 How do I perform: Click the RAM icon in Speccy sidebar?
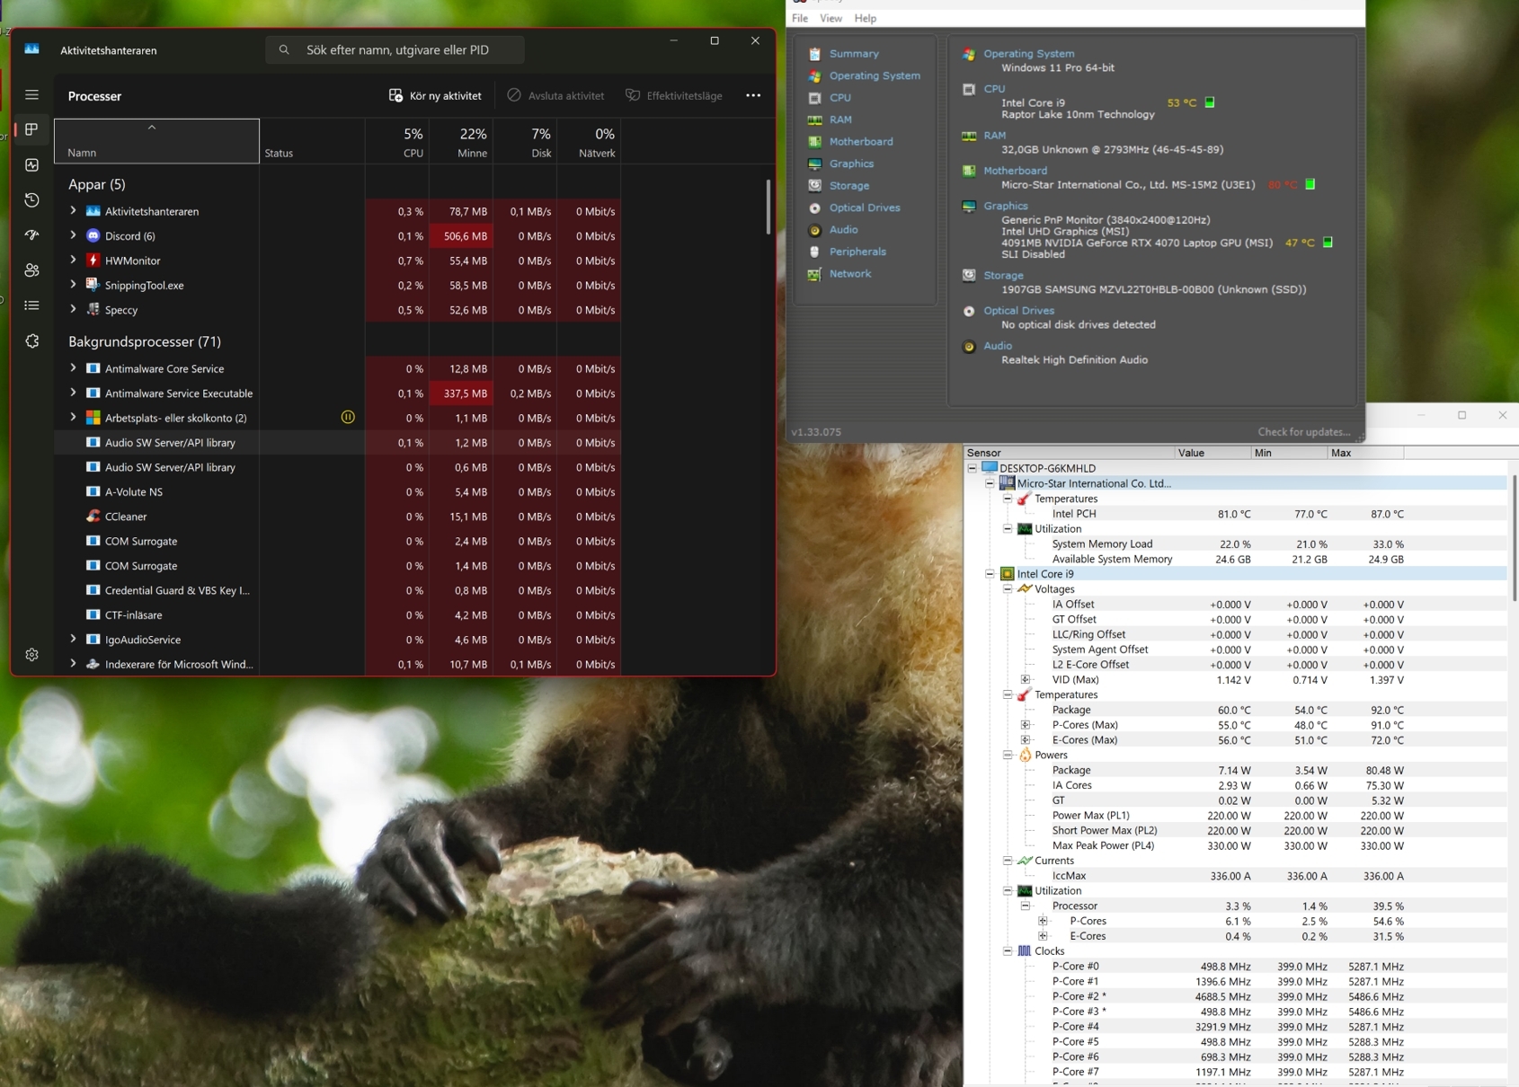coord(814,119)
